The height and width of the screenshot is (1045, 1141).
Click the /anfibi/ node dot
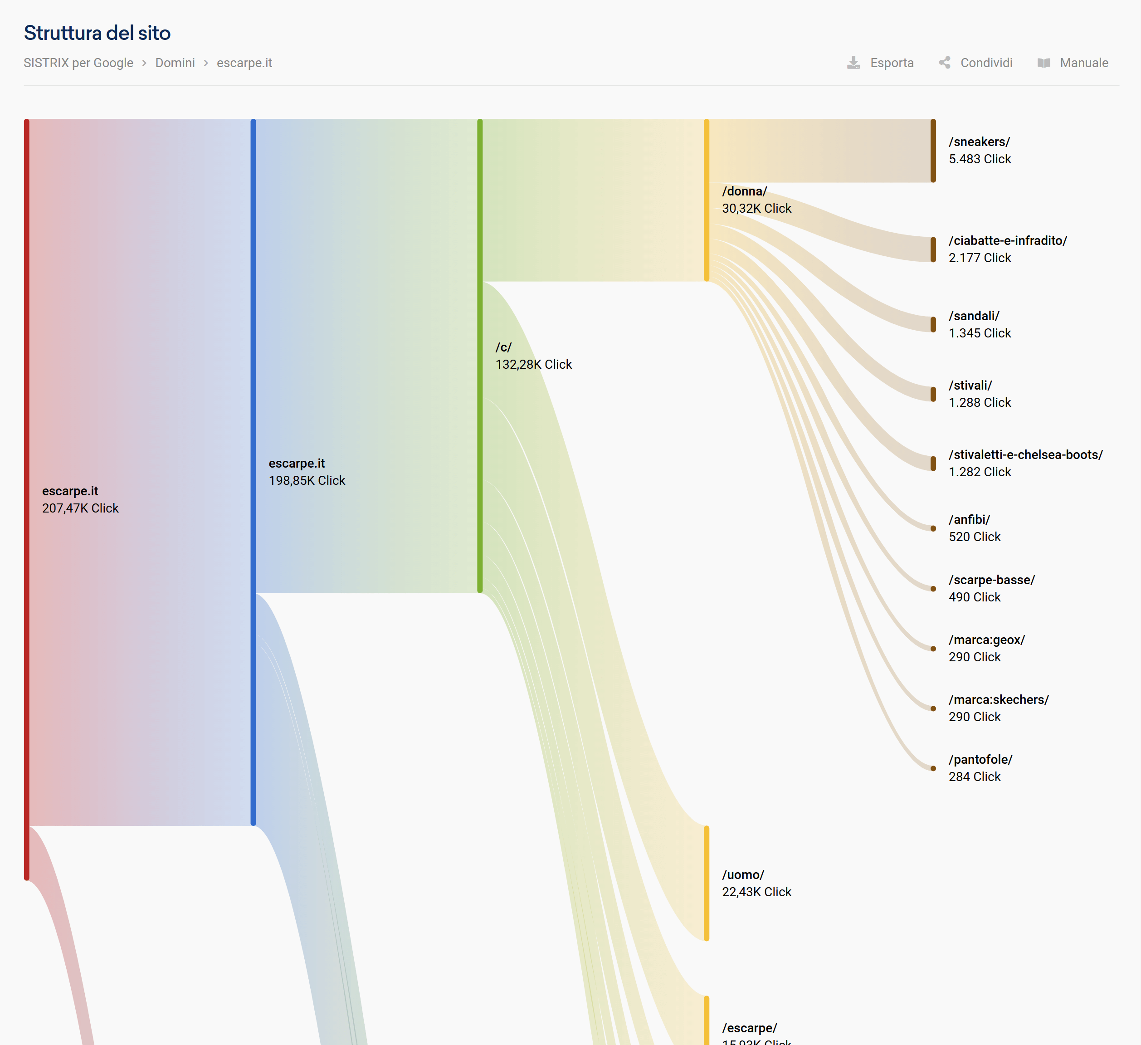point(933,528)
